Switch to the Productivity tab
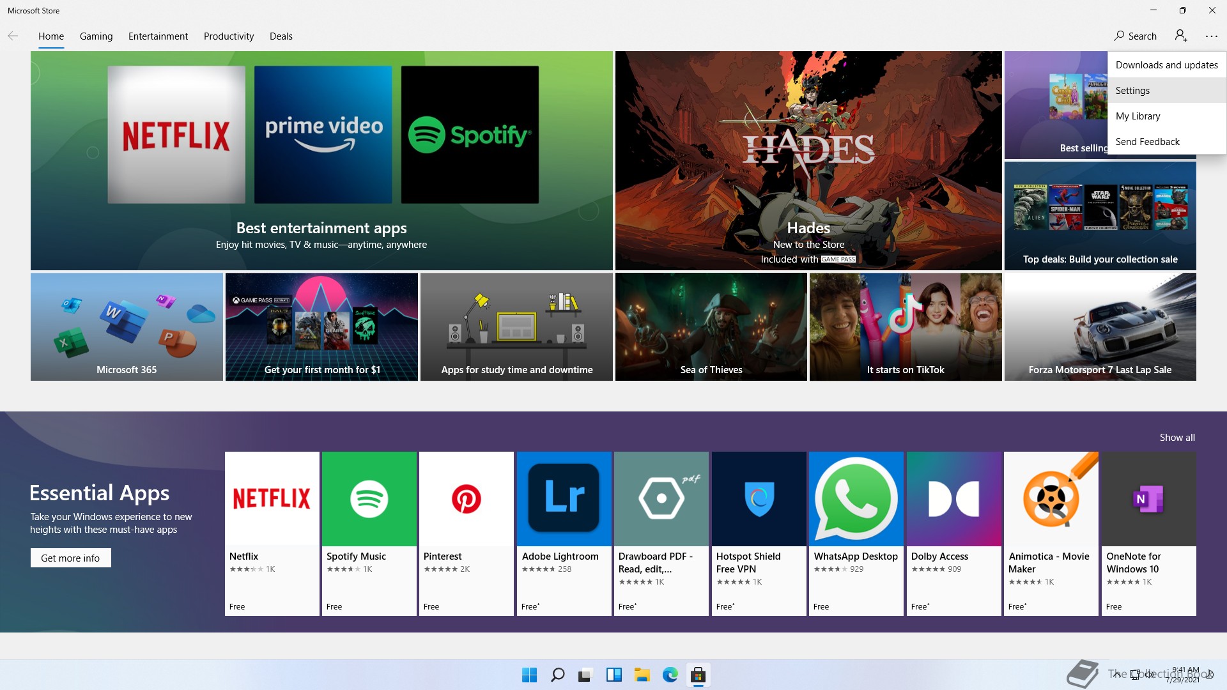 click(229, 36)
